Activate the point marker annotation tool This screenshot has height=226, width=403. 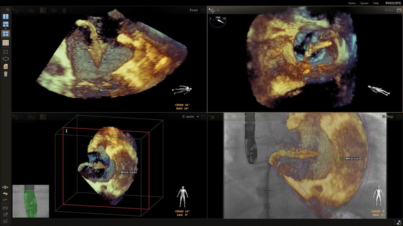click(x=6, y=52)
